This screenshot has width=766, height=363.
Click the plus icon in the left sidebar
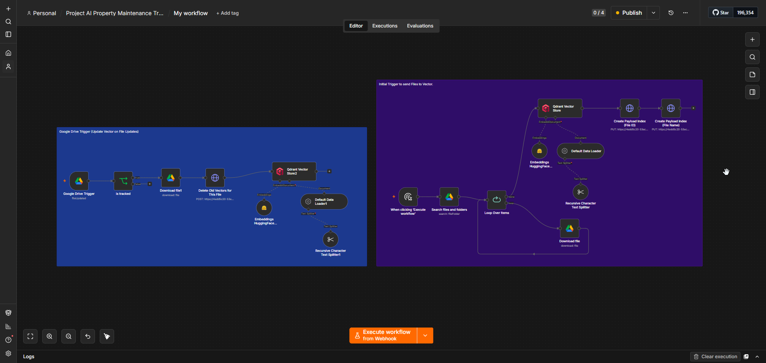coord(8,9)
